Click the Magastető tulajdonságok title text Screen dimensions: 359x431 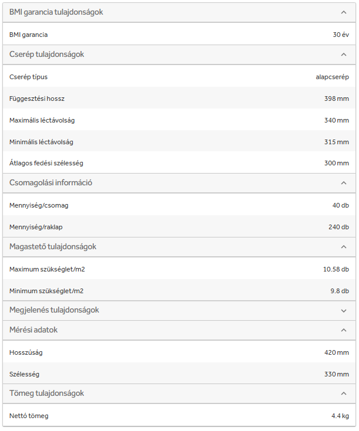pos(53,247)
